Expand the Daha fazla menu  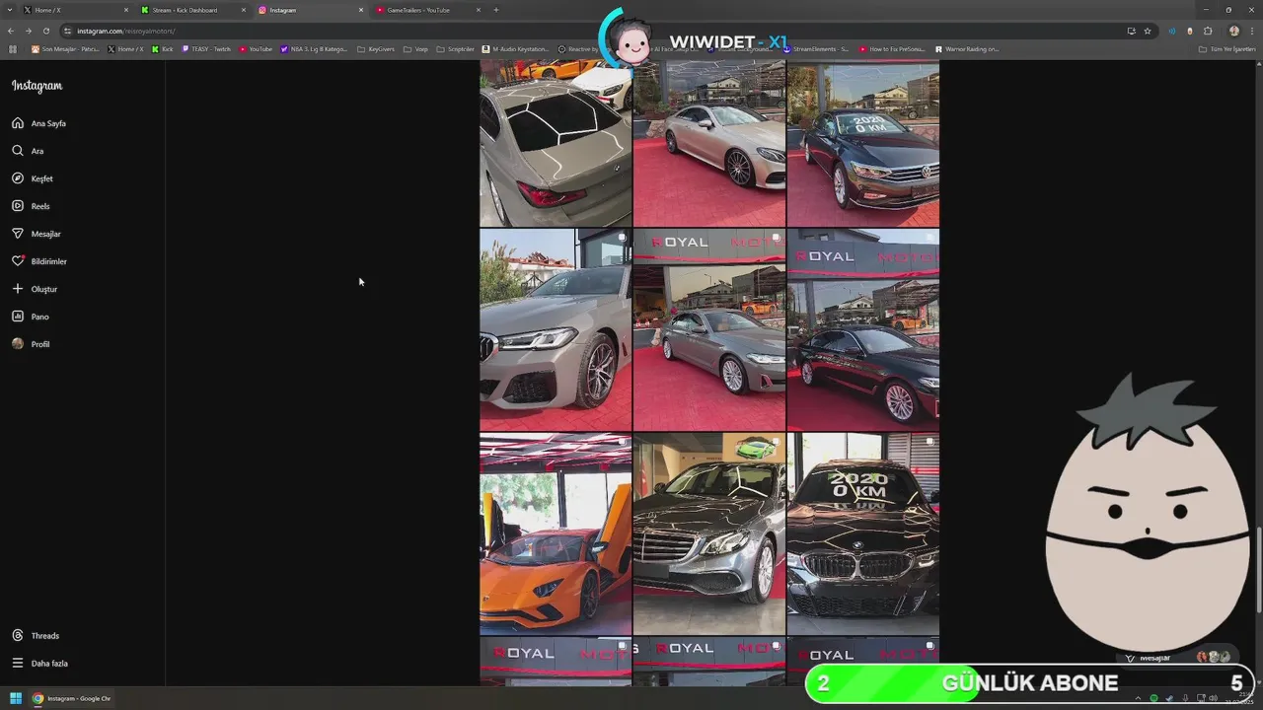coord(39,664)
